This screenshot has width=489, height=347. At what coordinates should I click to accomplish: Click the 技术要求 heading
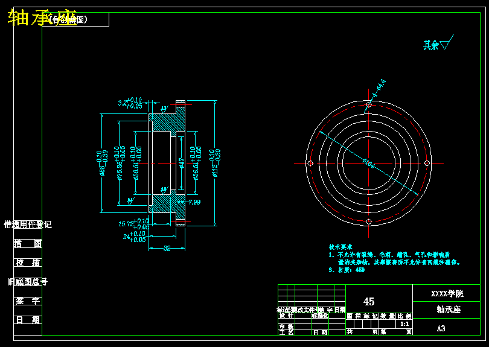point(340,247)
